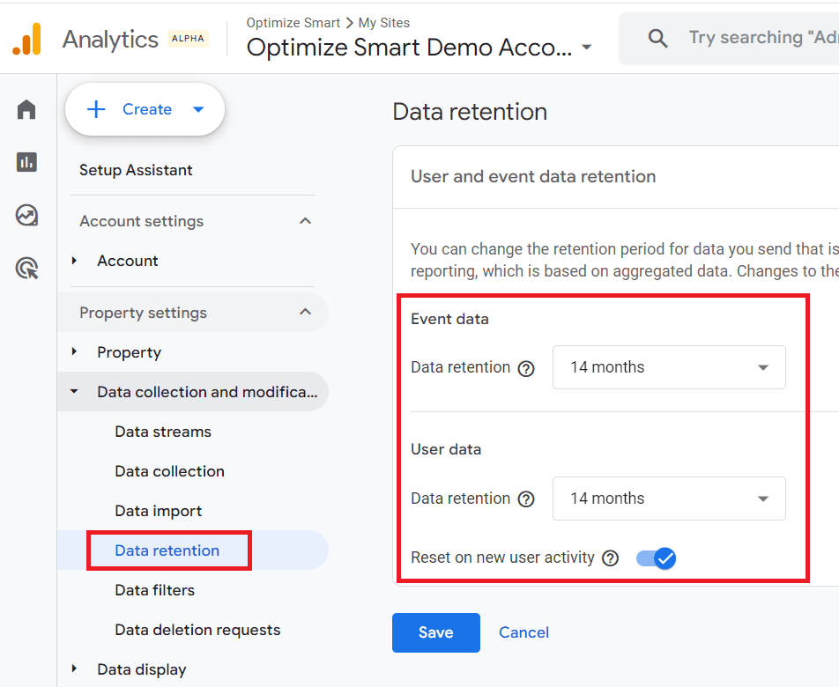Viewport: 839px width, 687px height.
Task: Open Reports bar chart icon in sidebar
Action: click(26, 162)
